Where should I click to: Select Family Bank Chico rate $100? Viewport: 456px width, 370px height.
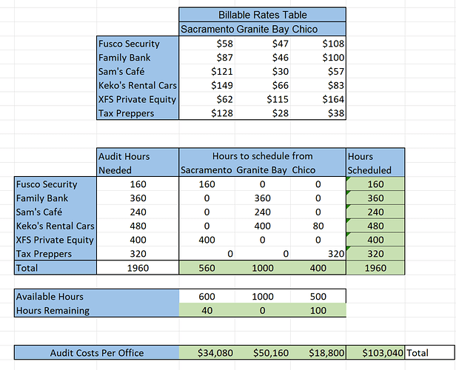point(318,58)
